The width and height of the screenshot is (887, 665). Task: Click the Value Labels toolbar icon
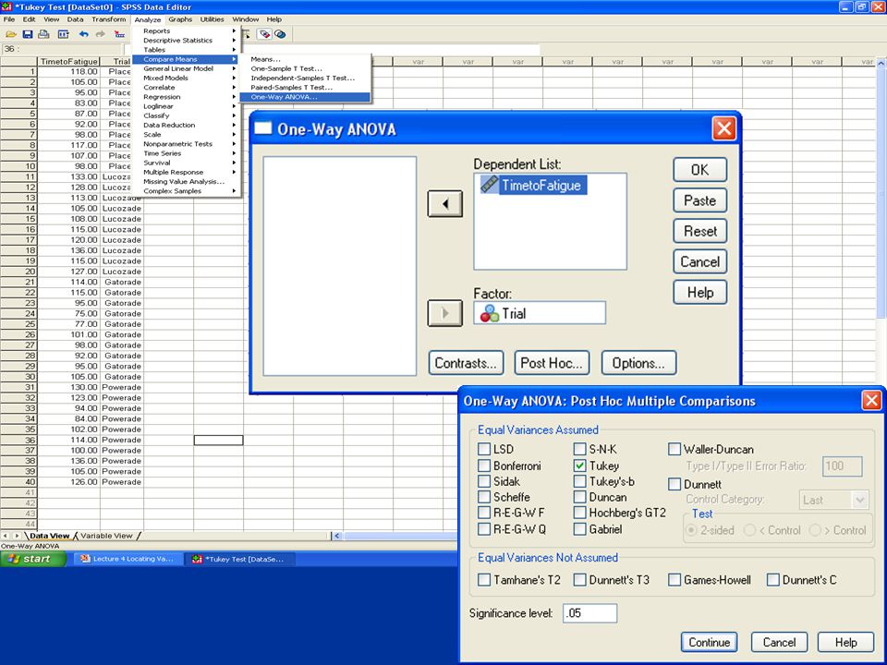tap(264, 34)
